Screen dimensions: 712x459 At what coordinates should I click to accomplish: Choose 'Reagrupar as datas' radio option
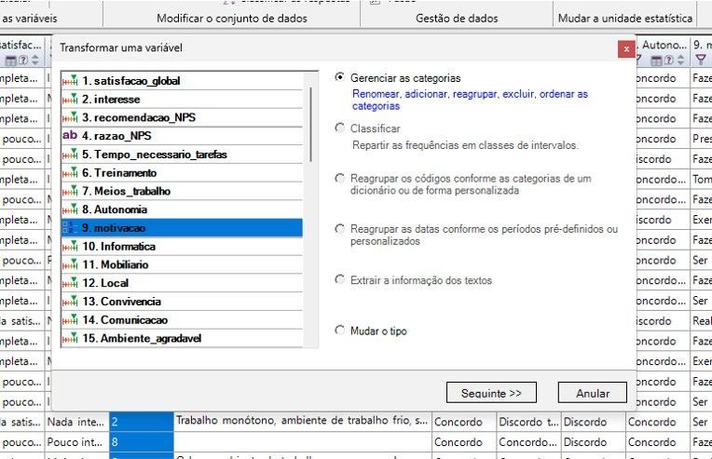[x=339, y=229]
